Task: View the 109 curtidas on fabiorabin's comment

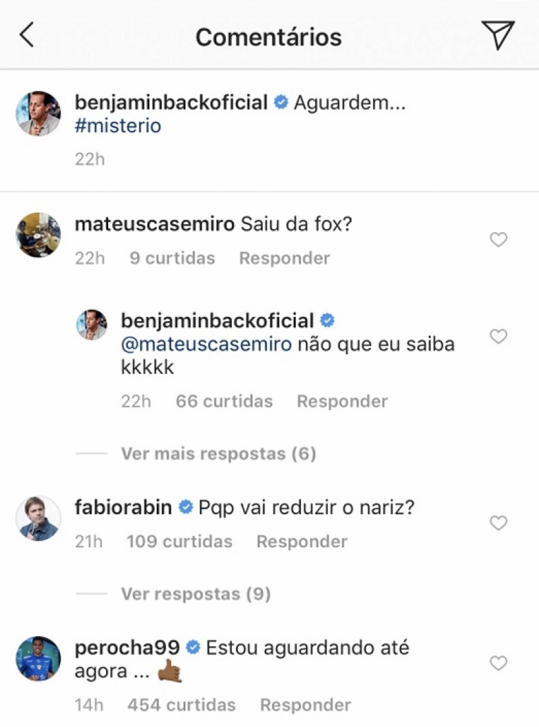Action: tap(179, 541)
